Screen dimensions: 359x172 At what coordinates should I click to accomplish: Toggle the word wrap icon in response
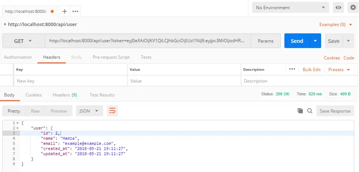click(x=112, y=111)
